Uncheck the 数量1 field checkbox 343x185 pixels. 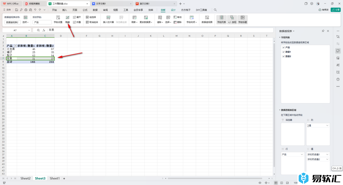[x=284, y=52]
